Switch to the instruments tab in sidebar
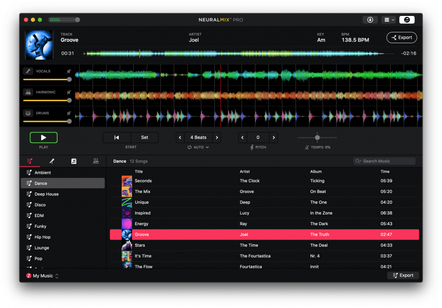 click(96, 161)
